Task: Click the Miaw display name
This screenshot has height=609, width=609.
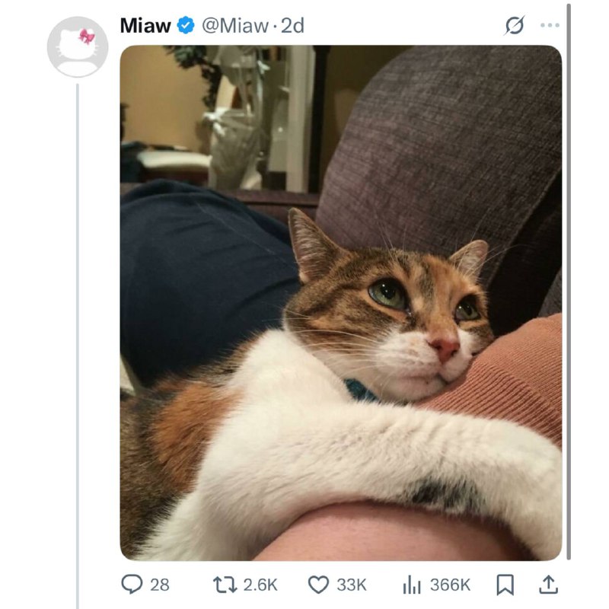Action: click(145, 26)
